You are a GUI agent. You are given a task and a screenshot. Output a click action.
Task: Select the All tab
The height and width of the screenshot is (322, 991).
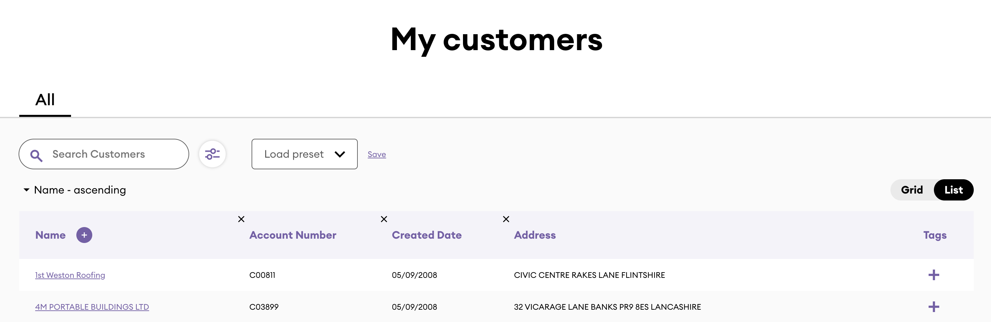45,100
